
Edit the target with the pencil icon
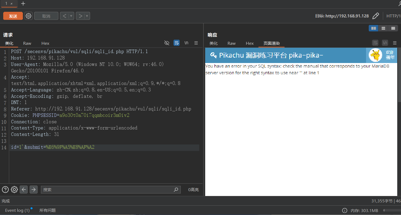coord(376,16)
